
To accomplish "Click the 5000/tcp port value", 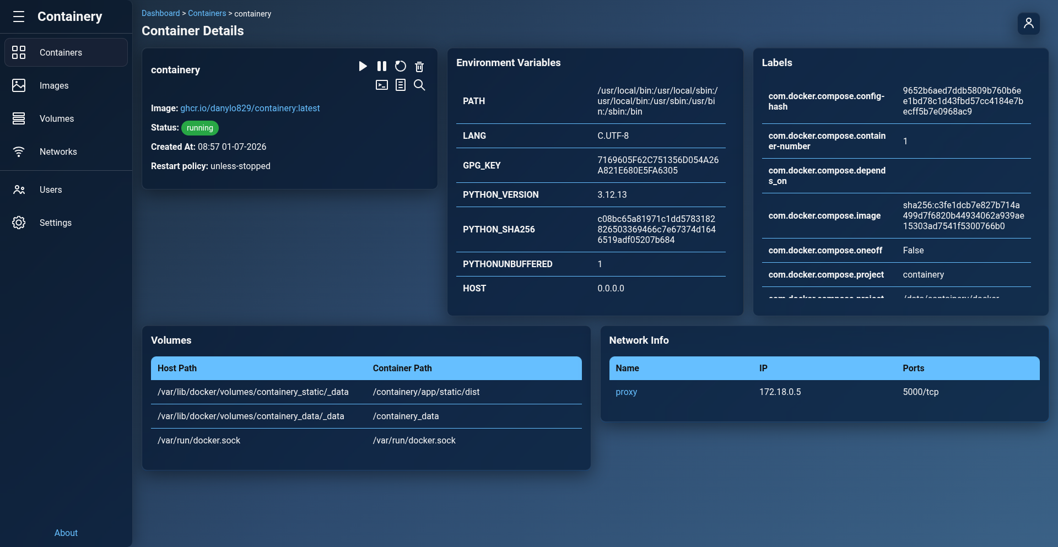I will click(x=920, y=392).
